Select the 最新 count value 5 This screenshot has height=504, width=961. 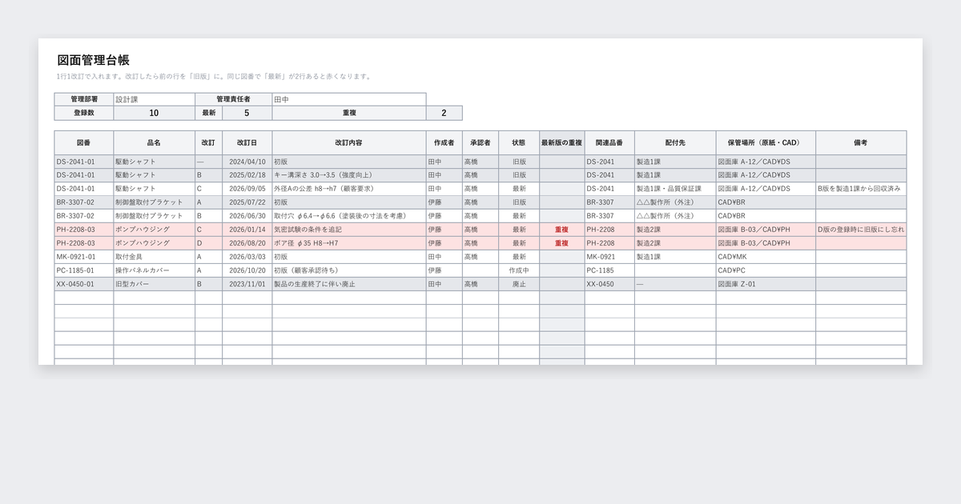[247, 113]
